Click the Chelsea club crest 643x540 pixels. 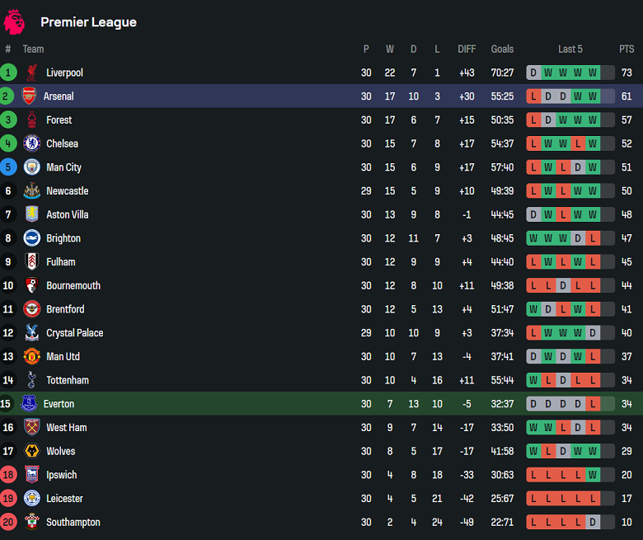coord(31,143)
